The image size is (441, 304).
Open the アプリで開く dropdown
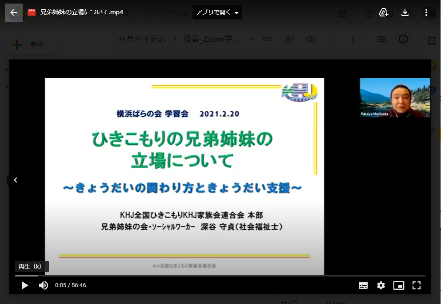pos(217,12)
